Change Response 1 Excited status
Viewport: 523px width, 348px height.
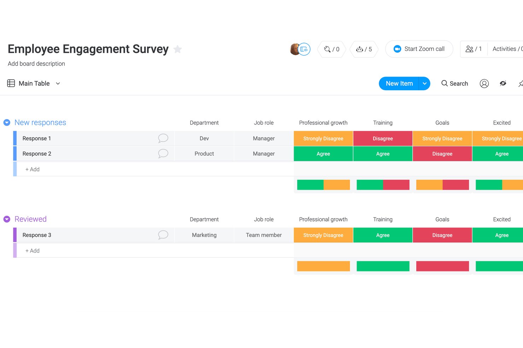tap(498, 139)
